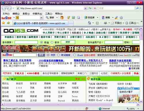Viewport: 144px width, 111px height.
Task: Select the flash radio button
Action: click(75, 55)
